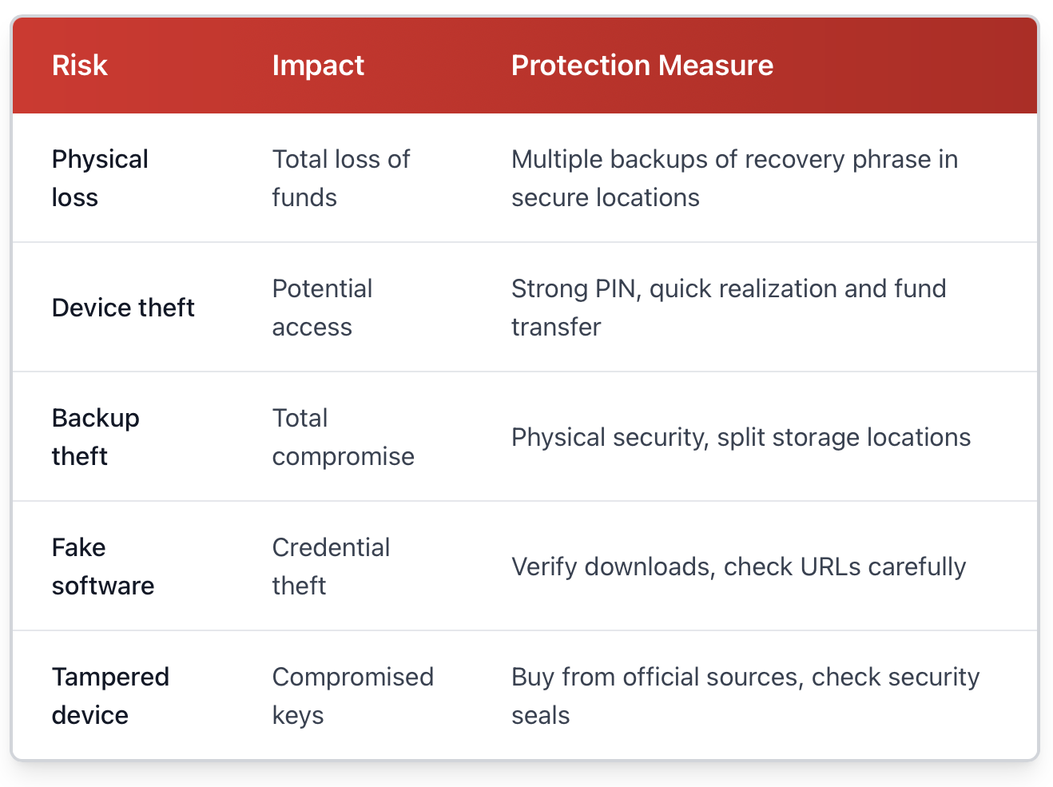1053x787 pixels.
Task: Click the 'Physical security, split storage locations' text
Action: [741, 437]
